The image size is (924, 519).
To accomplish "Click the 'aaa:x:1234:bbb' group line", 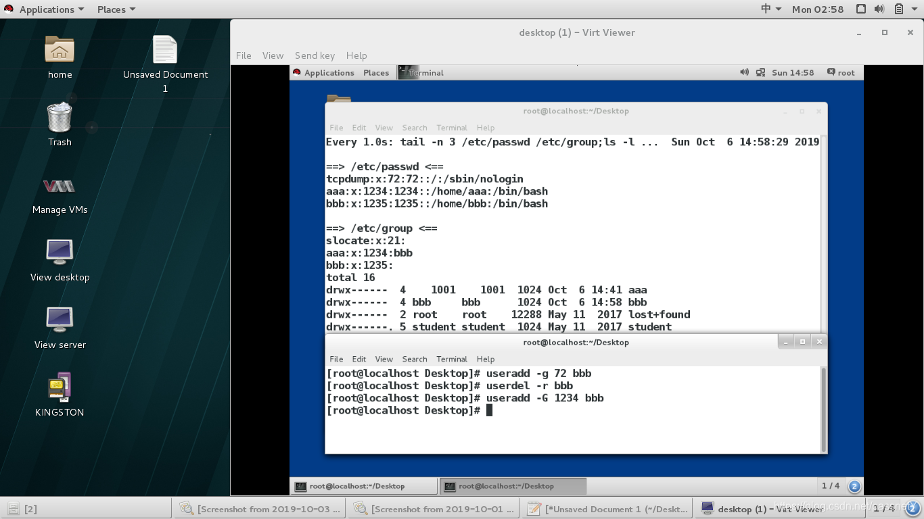I will pyautogui.click(x=369, y=253).
